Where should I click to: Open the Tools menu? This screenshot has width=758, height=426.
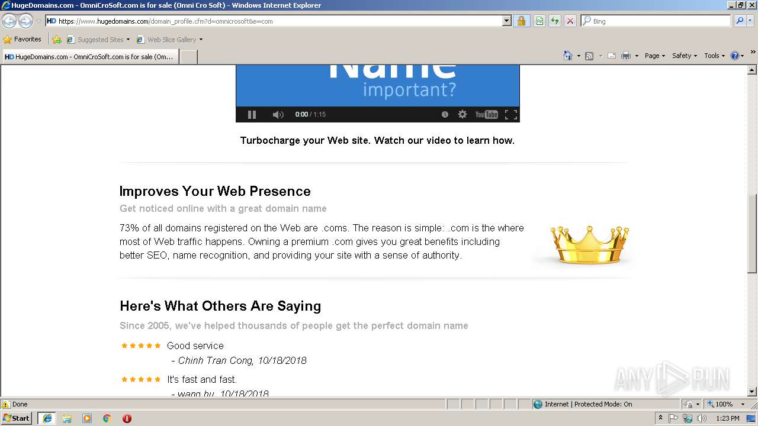[x=714, y=56]
